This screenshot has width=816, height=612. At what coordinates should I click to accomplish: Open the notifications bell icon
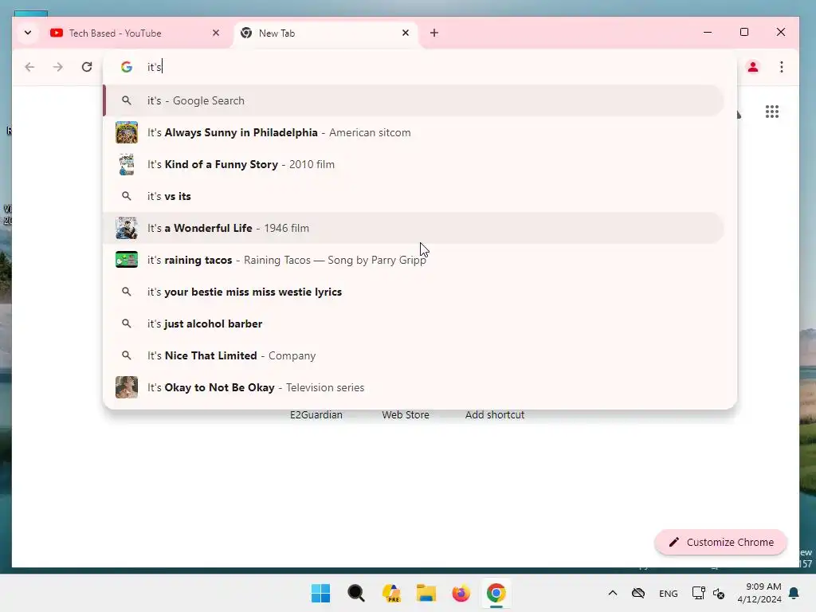click(x=794, y=593)
